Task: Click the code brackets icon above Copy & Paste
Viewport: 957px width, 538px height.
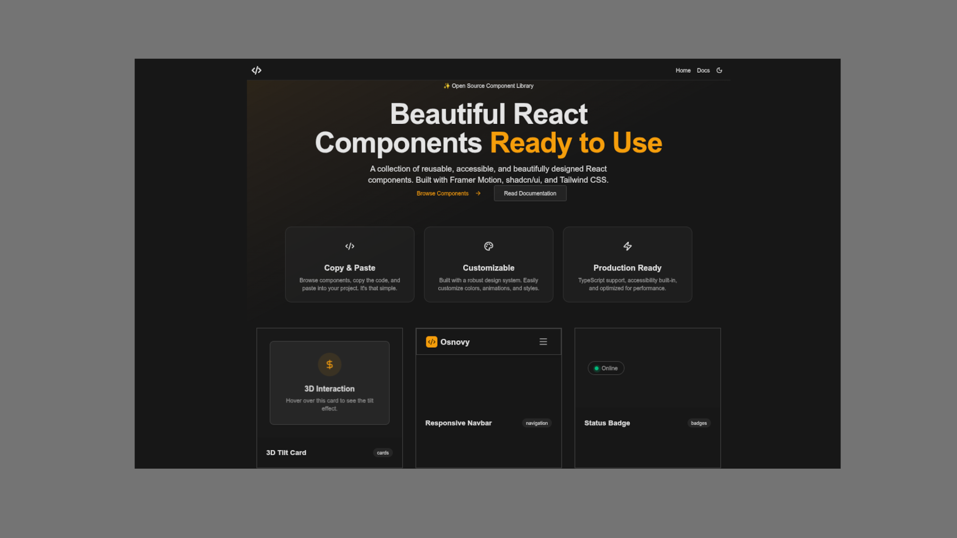Action: (349, 246)
